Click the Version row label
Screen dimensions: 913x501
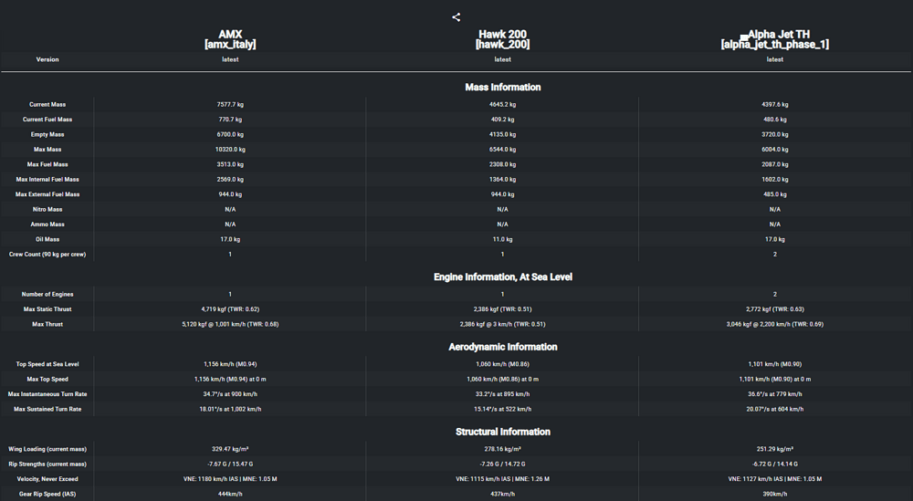pyautogui.click(x=47, y=59)
